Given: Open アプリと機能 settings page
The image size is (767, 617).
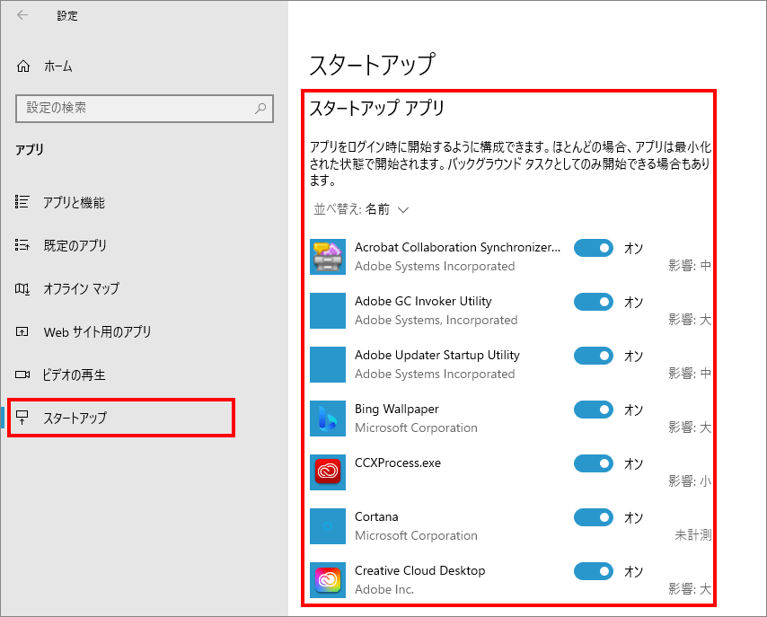Looking at the screenshot, I should pyautogui.click(x=74, y=202).
